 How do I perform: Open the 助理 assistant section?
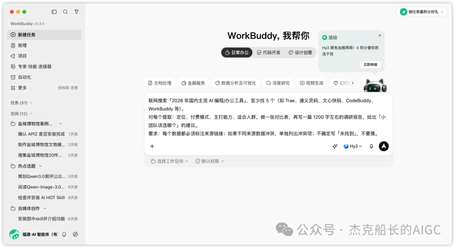pyautogui.click(x=44, y=46)
